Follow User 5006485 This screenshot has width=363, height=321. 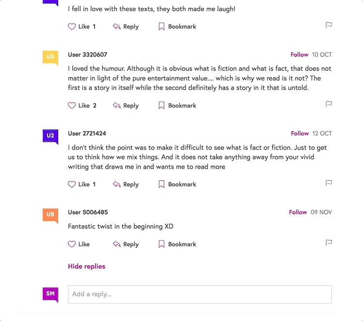click(x=298, y=212)
